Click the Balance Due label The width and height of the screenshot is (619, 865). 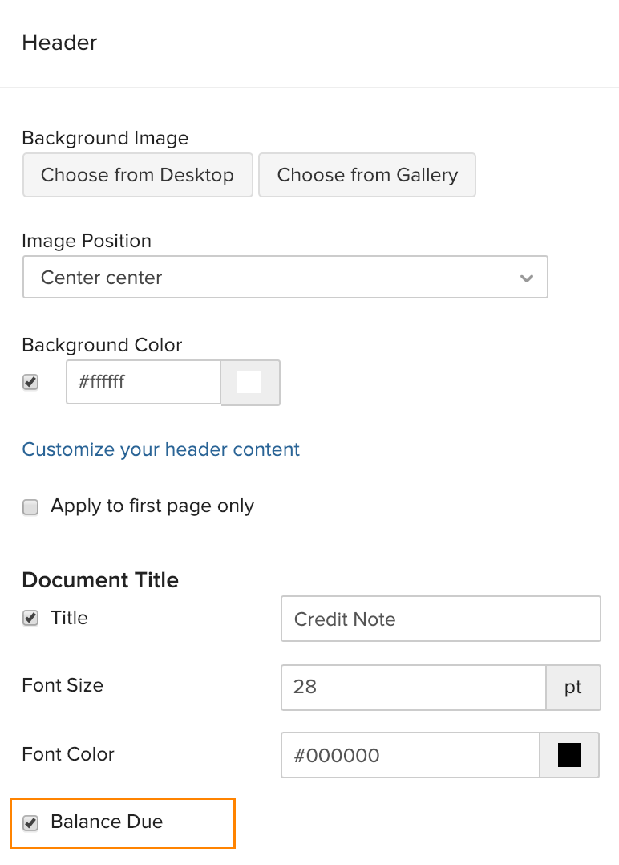[x=107, y=822]
